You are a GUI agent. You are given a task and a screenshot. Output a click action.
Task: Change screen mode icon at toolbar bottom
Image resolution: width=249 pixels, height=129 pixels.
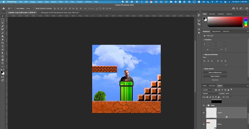tap(3, 80)
